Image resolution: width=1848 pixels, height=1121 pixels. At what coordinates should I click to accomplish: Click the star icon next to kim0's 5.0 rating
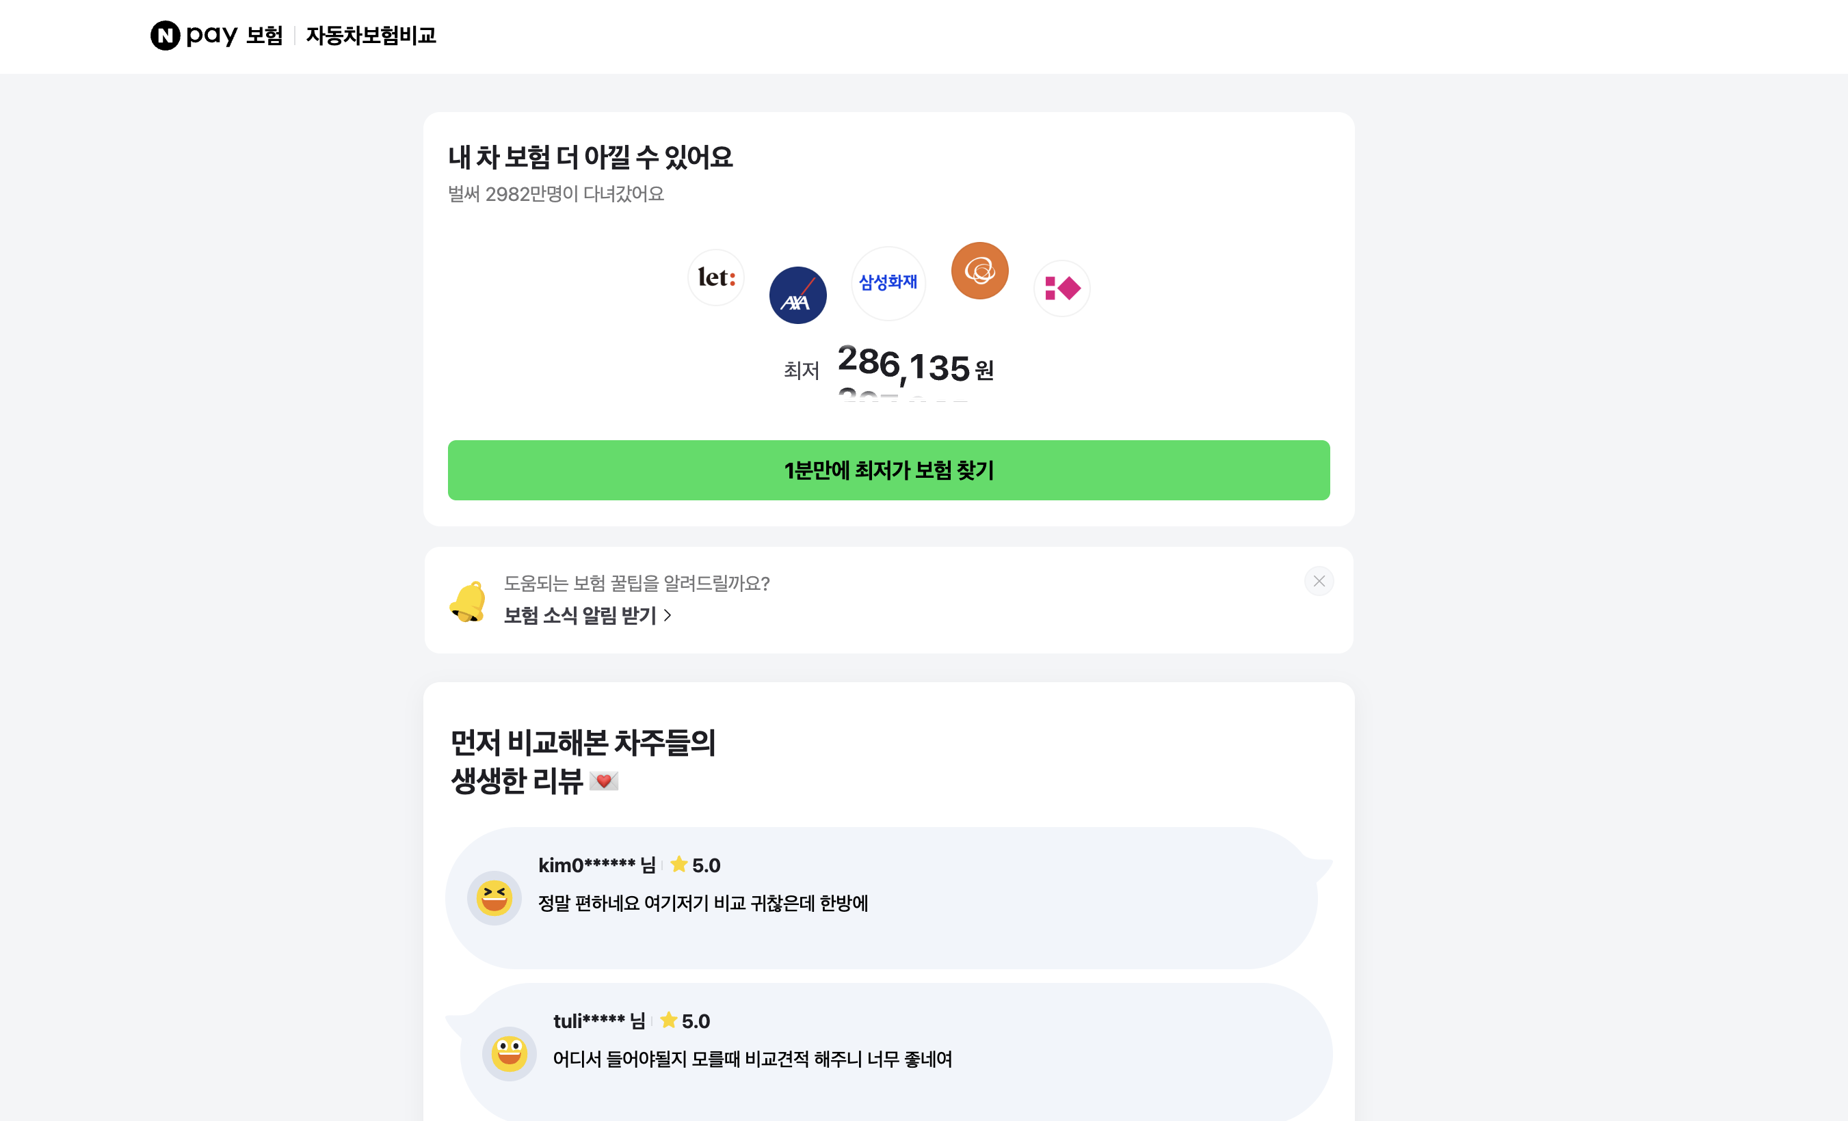coord(678,864)
